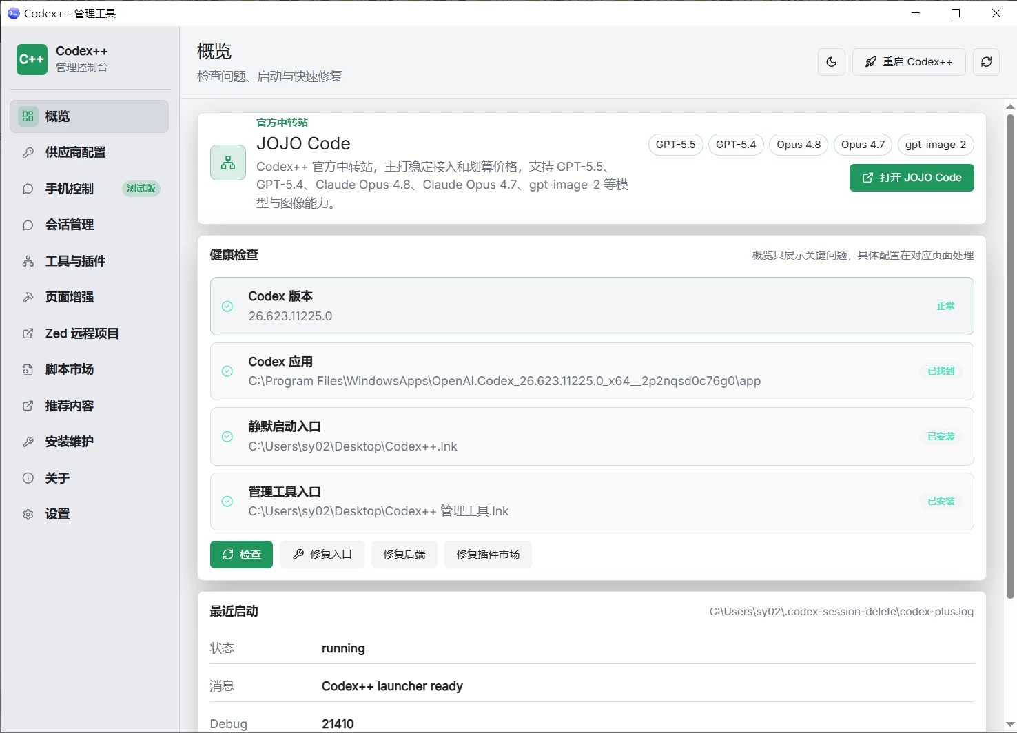Click the 已安装 badge on 管理工具入口
The width and height of the screenshot is (1017, 733).
pos(941,502)
